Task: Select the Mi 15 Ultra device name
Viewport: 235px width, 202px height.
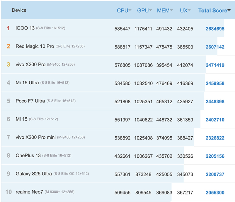Action: click(x=27, y=83)
